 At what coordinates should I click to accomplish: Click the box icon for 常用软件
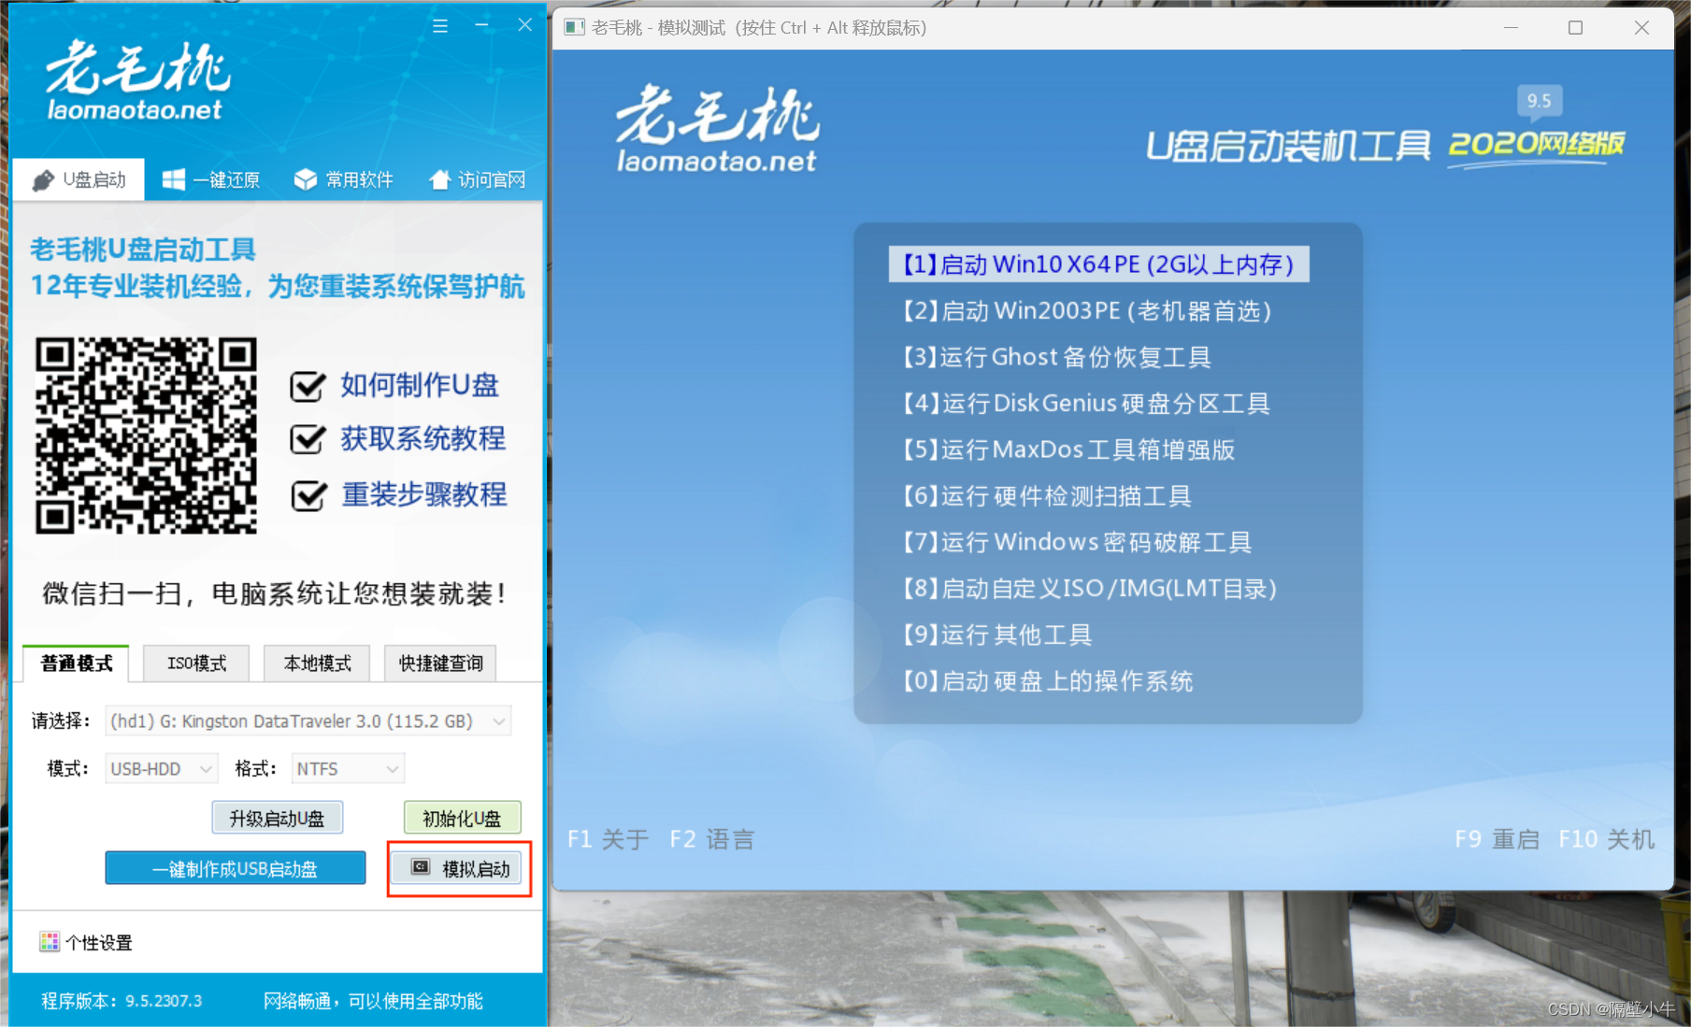pyautogui.click(x=306, y=179)
